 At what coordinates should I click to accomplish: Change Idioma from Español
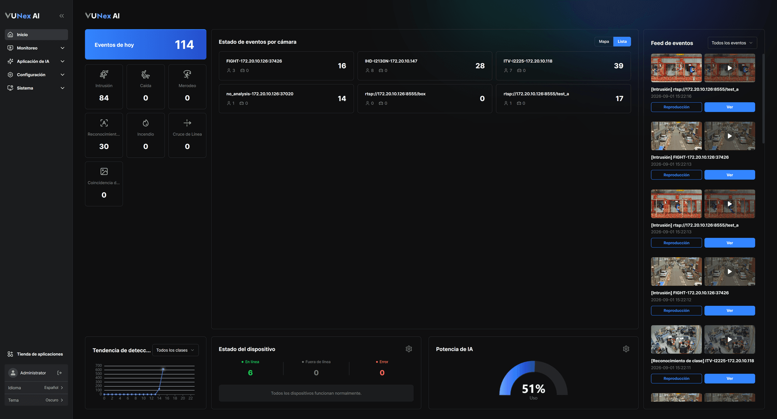click(x=53, y=388)
